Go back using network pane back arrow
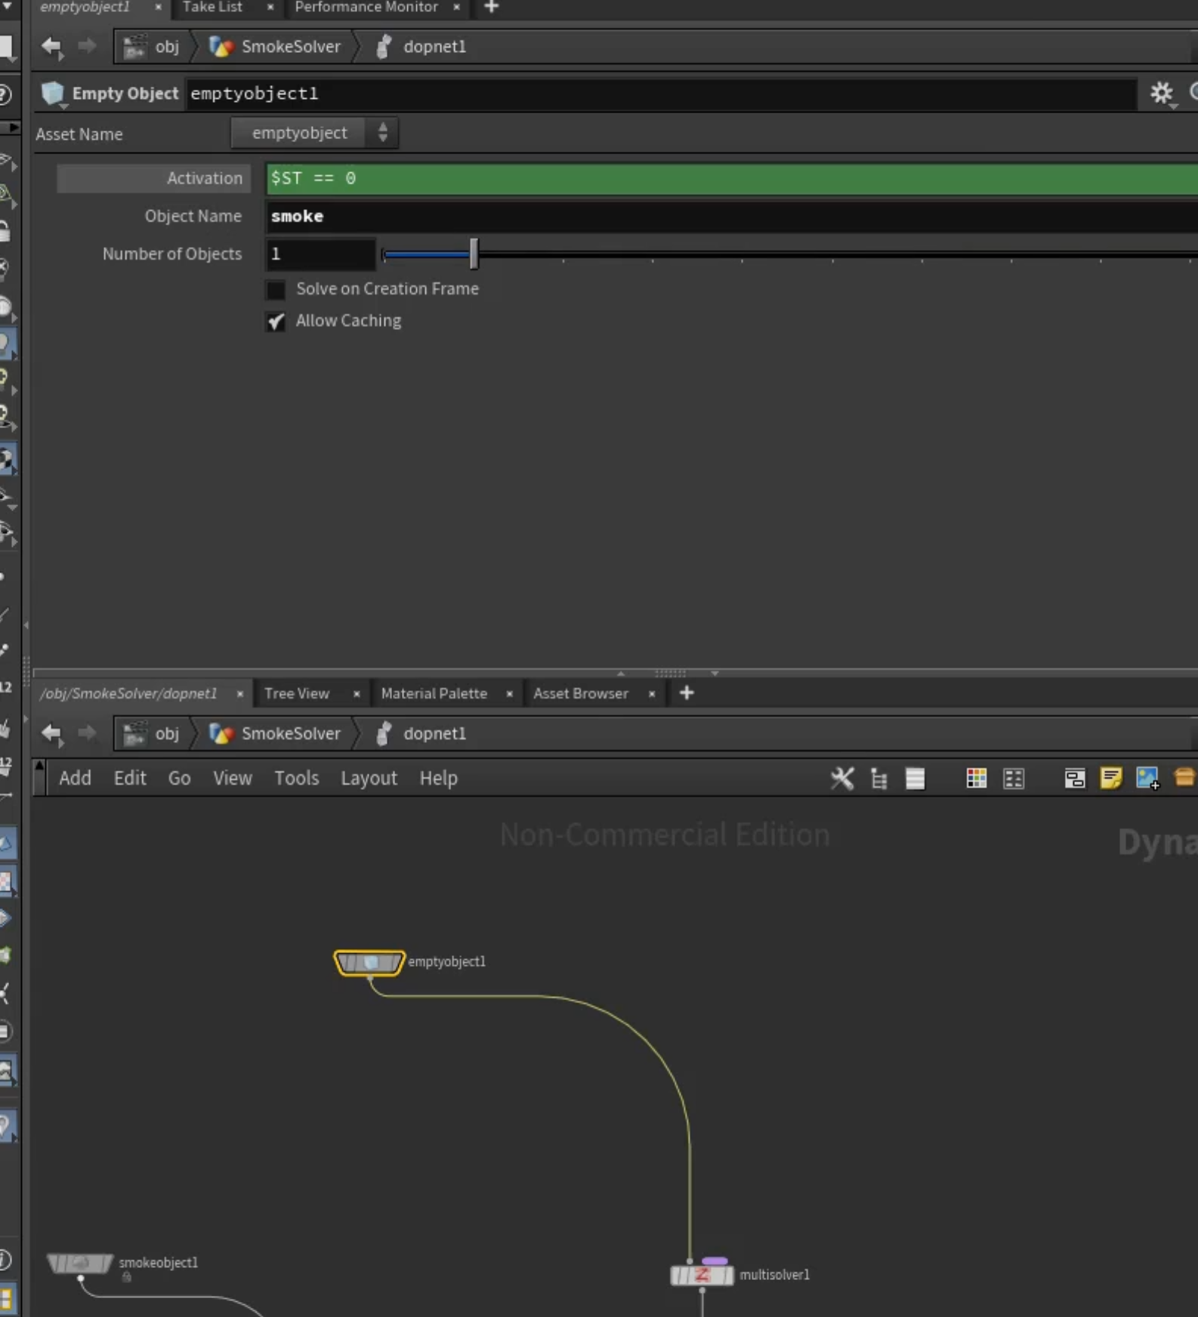This screenshot has width=1198, height=1317. point(52,733)
